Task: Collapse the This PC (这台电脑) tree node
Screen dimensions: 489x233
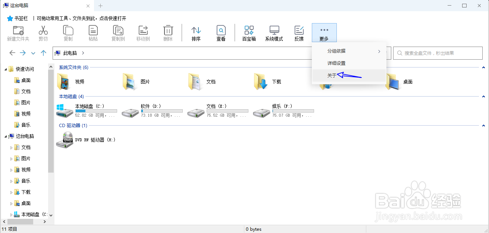Action: [5, 136]
